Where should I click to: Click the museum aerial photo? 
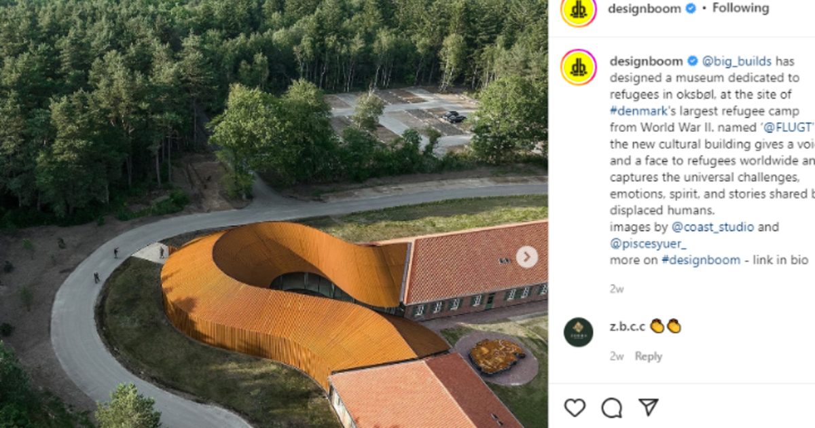coord(274,214)
